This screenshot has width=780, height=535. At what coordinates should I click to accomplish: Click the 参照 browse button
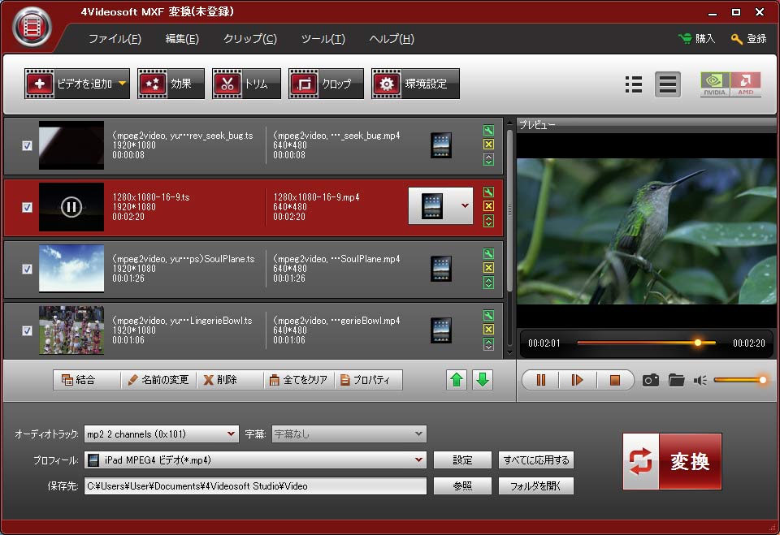pos(462,486)
